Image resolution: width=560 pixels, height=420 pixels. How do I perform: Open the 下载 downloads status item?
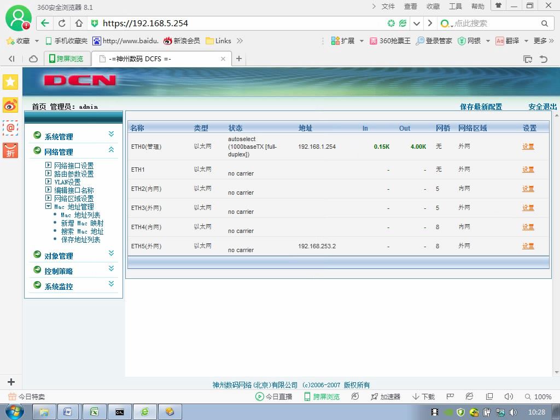pos(423,396)
